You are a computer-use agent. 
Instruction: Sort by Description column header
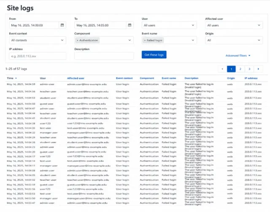(191, 78)
